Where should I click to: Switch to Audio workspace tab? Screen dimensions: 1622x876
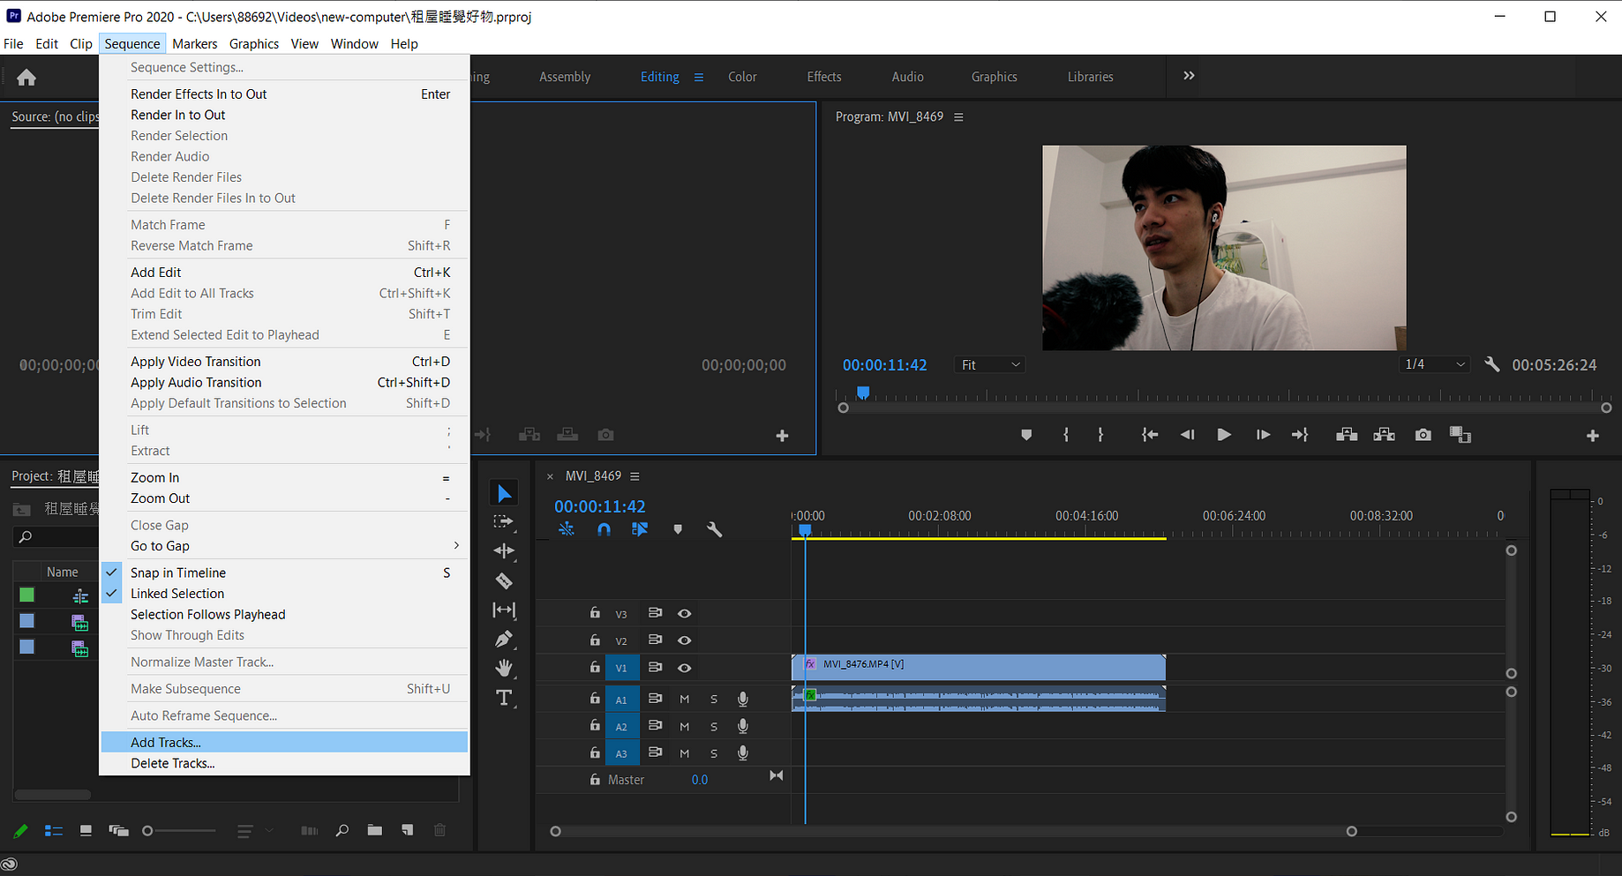pos(907,77)
